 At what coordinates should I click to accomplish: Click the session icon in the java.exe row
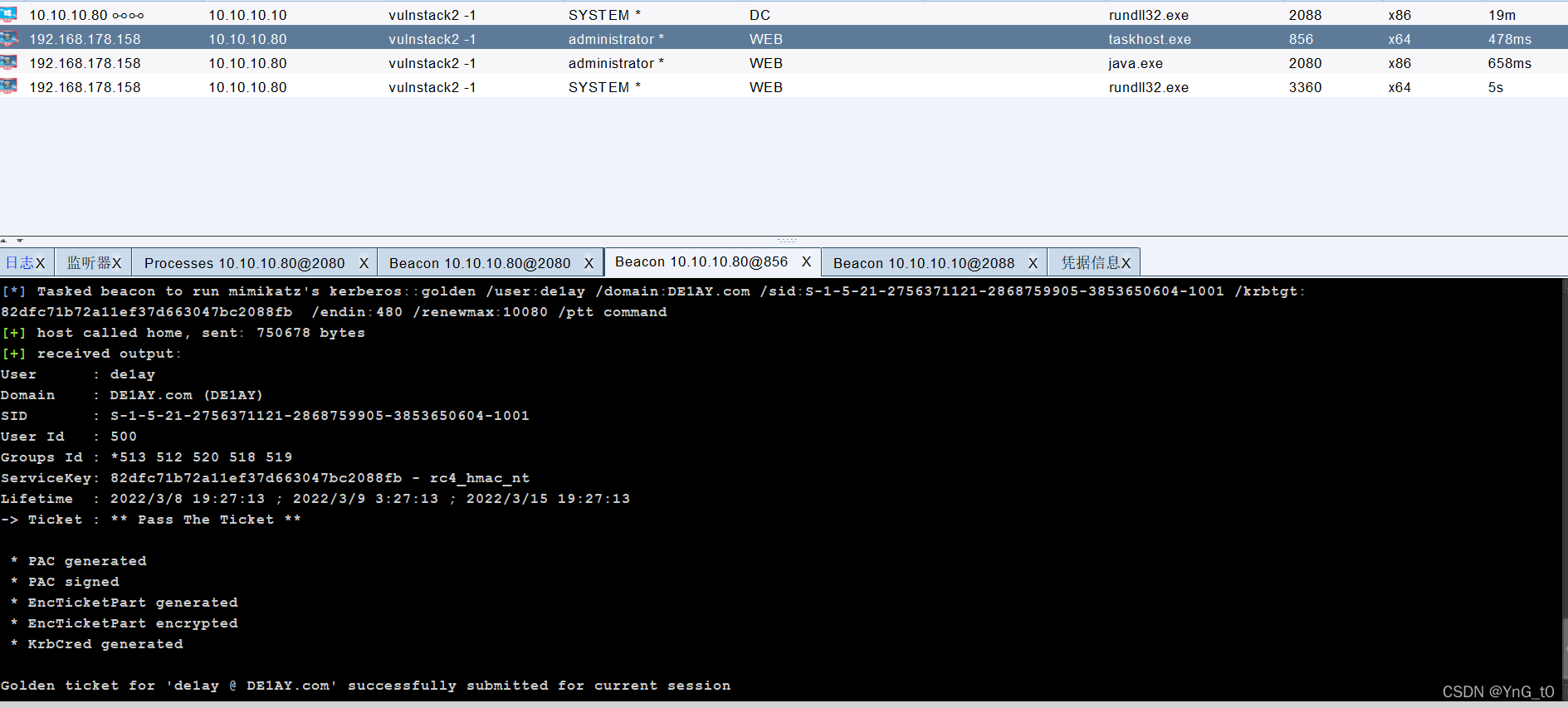[8, 62]
